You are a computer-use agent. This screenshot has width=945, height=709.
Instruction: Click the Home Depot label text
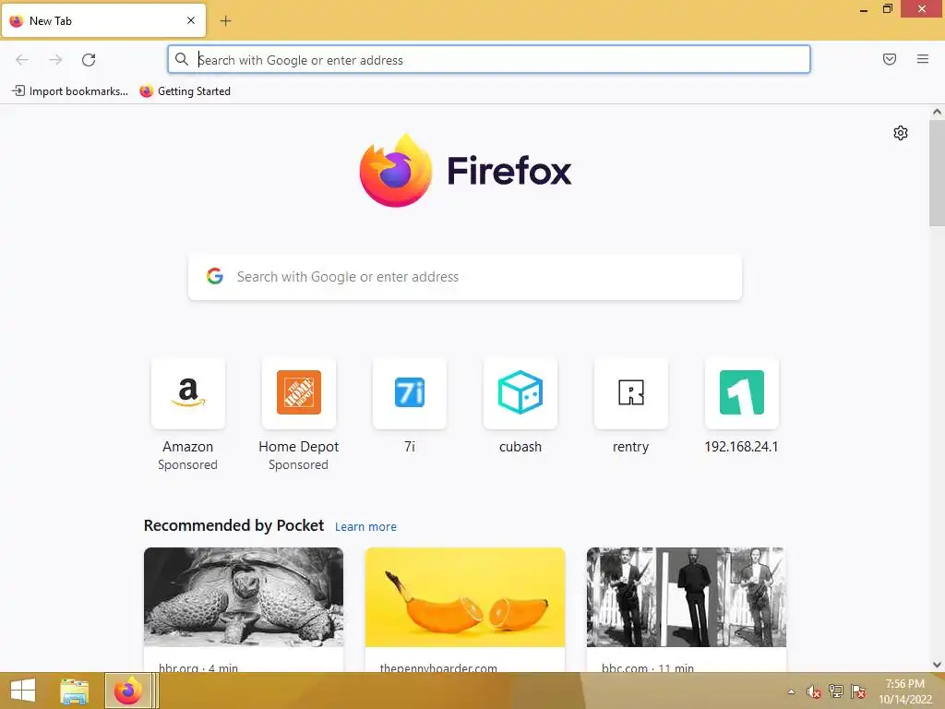point(299,447)
